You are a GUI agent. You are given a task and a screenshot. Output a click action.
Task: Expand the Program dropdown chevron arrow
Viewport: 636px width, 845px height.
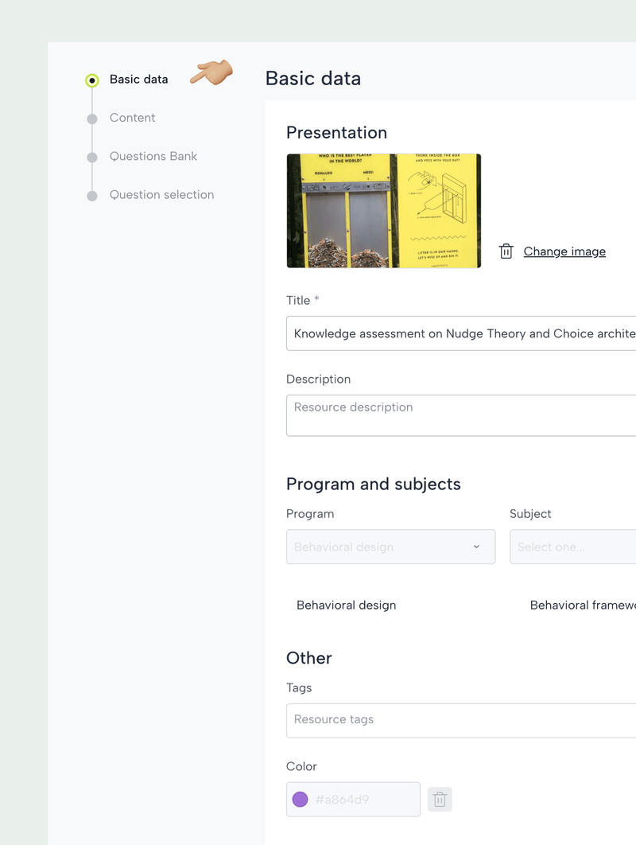(x=476, y=547)
